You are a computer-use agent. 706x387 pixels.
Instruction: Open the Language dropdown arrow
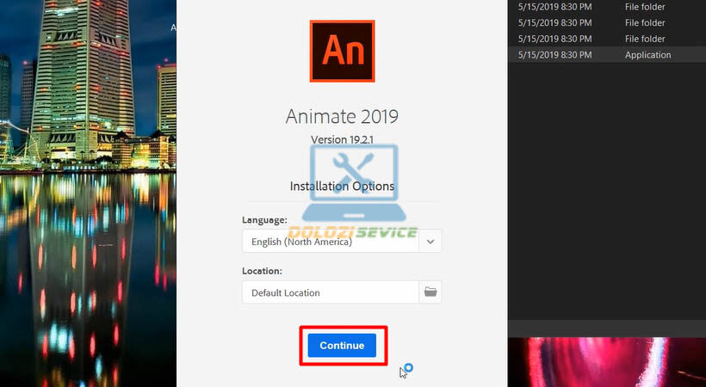(430, 241)
